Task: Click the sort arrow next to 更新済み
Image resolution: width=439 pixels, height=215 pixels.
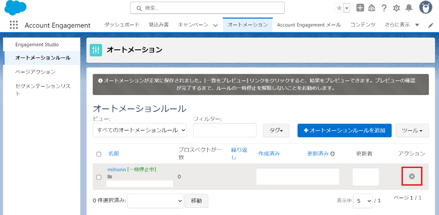Action: pyautogui.click(x=332, y=154)
